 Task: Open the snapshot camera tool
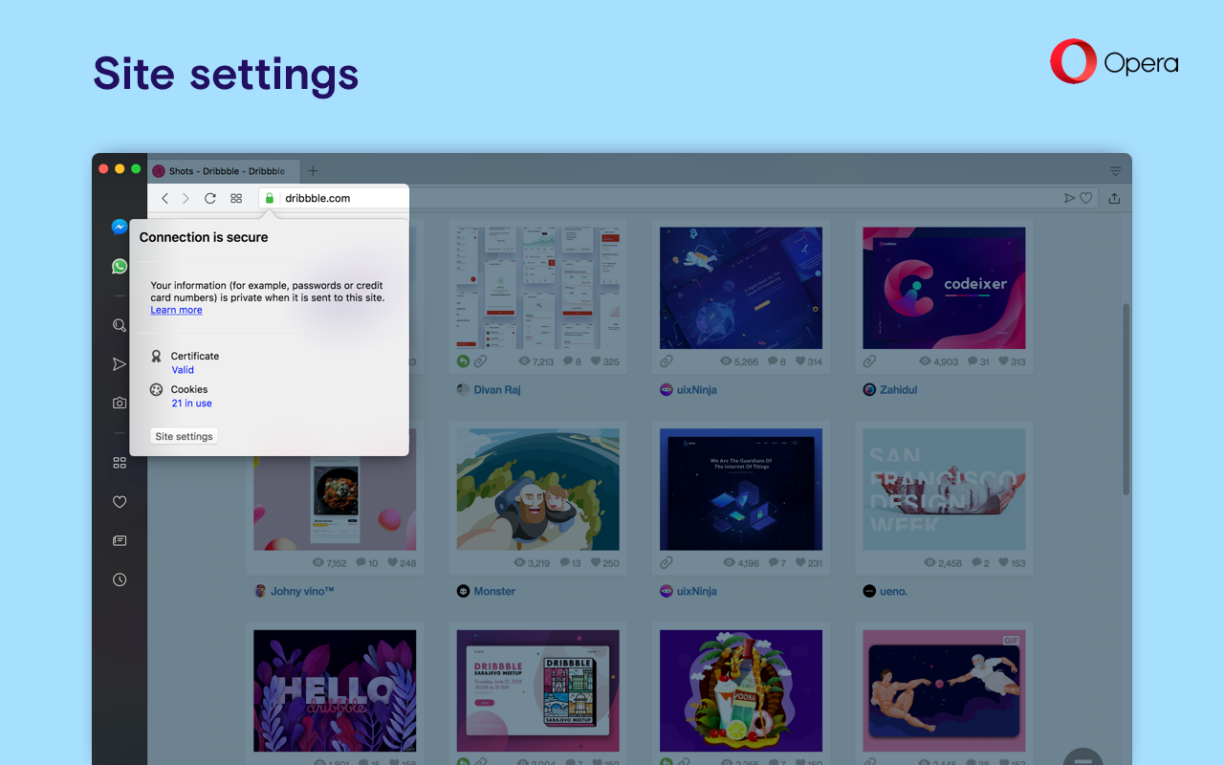coord(120,404)
